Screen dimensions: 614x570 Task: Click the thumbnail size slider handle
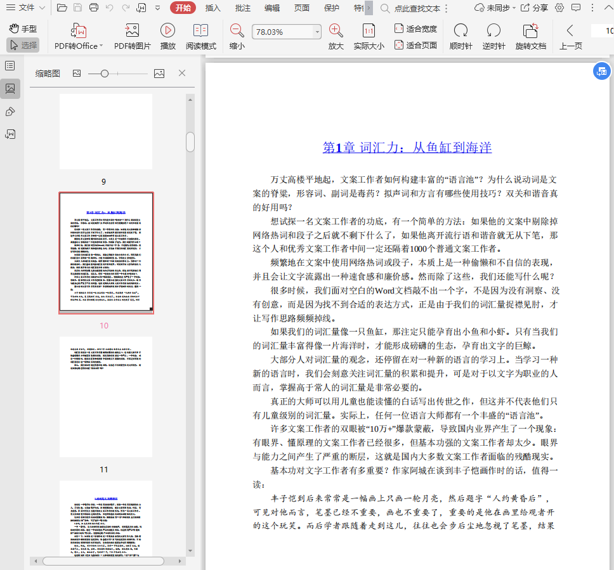coord(105,73)
